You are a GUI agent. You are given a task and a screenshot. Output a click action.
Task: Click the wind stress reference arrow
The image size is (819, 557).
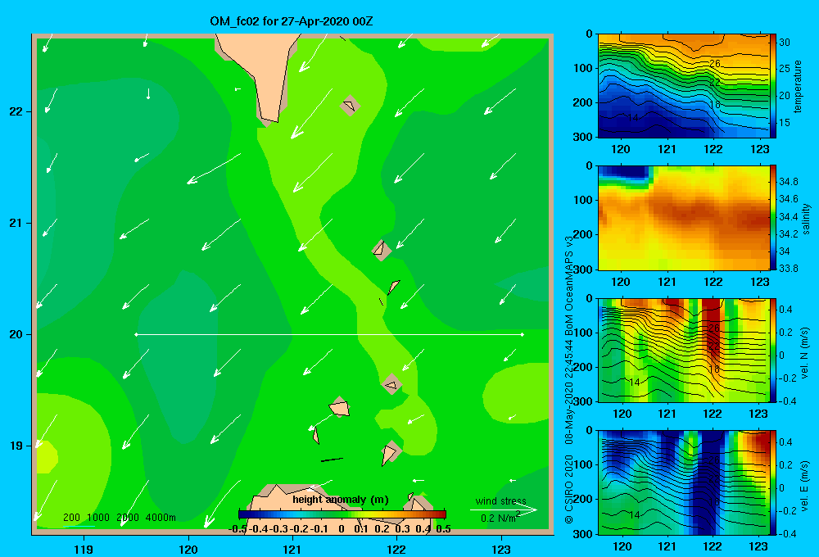(503, 509)
